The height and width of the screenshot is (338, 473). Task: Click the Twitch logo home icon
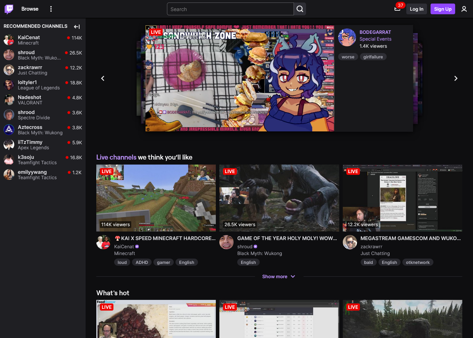(x=9, y=9)
